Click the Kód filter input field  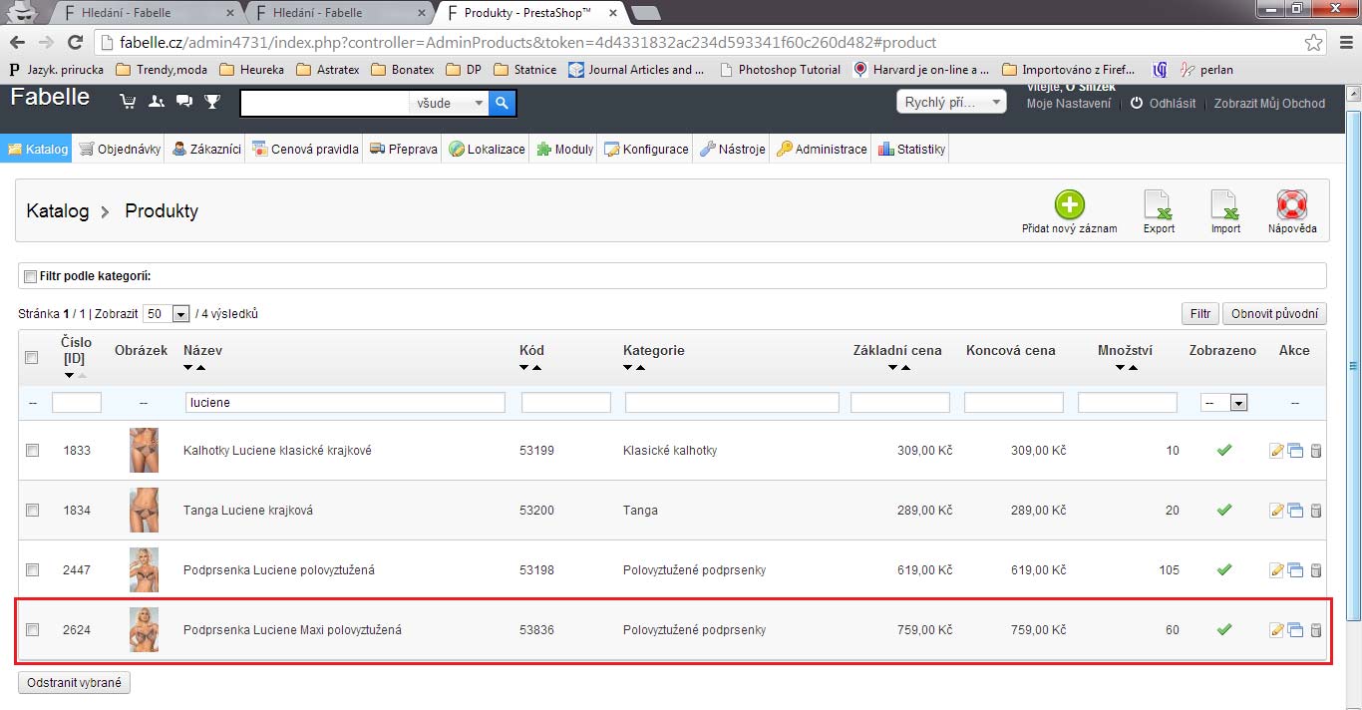click(x=566, y=403)
